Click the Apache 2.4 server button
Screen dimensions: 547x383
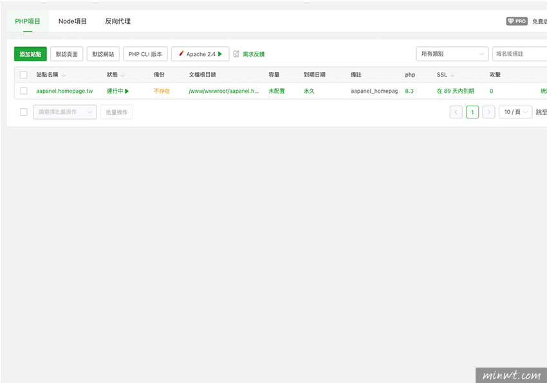(200, 54)
